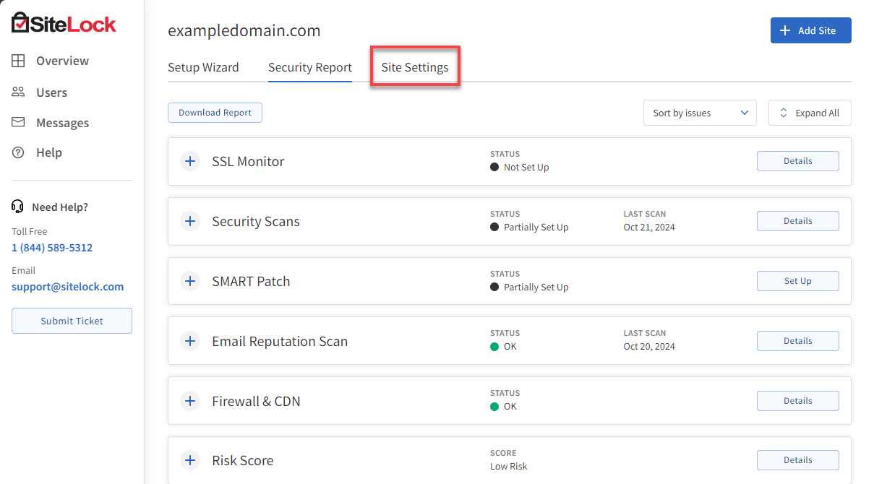Click the up-down arrows icon on Expand All
This screenshot has height=484, width=874.
(x=783, y=113)
